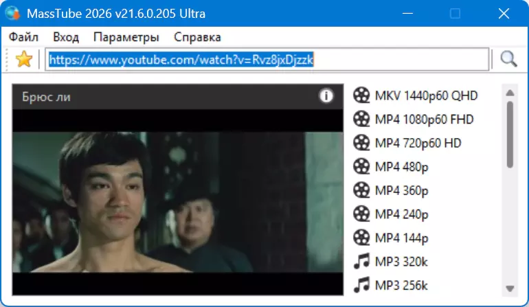Screen dimensions: 529x307
Task: Click film reel icon beside MP4 144p
Action: pos(361,238)
